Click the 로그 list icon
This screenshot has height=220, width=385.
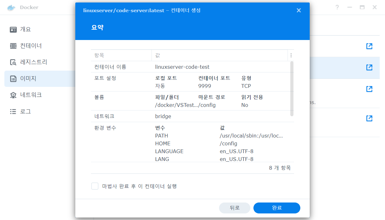click(x=13, y=111)
